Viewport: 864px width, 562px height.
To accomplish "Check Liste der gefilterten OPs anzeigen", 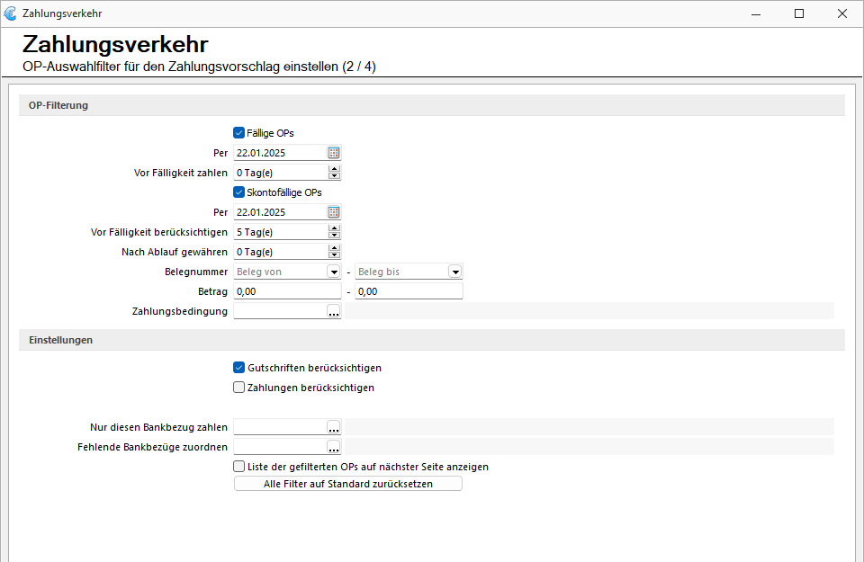I will pos(238,467).
